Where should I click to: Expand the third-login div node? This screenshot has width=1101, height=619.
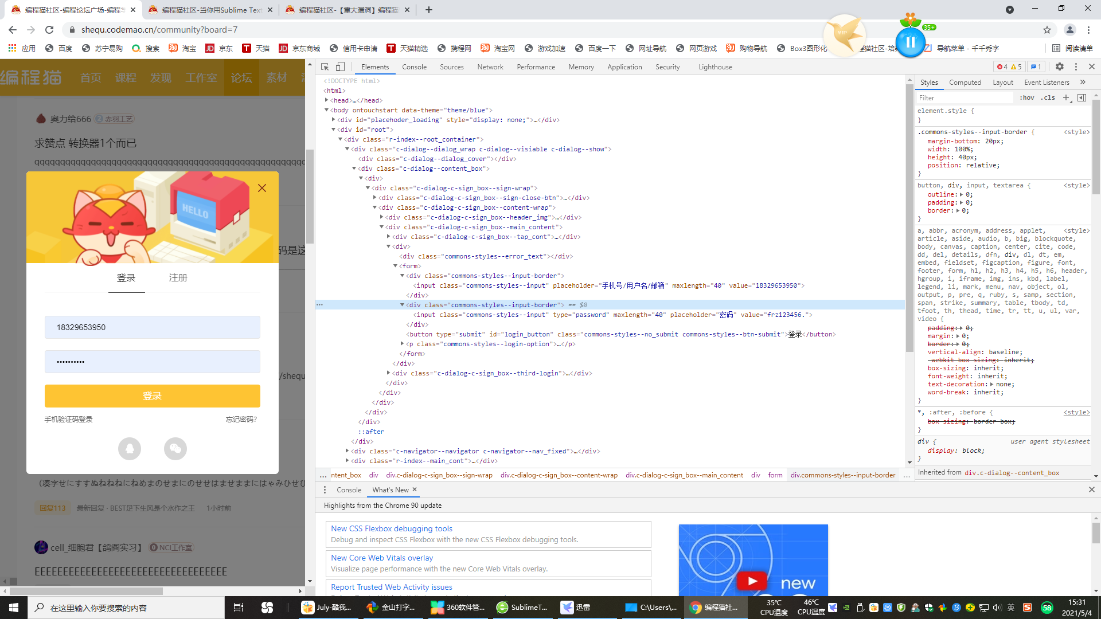pyautogui.click(x=389, y=373)
